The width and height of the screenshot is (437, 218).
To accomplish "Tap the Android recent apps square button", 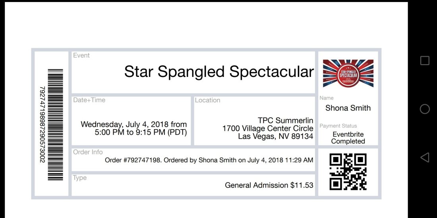I will click(x=425, y=61).
